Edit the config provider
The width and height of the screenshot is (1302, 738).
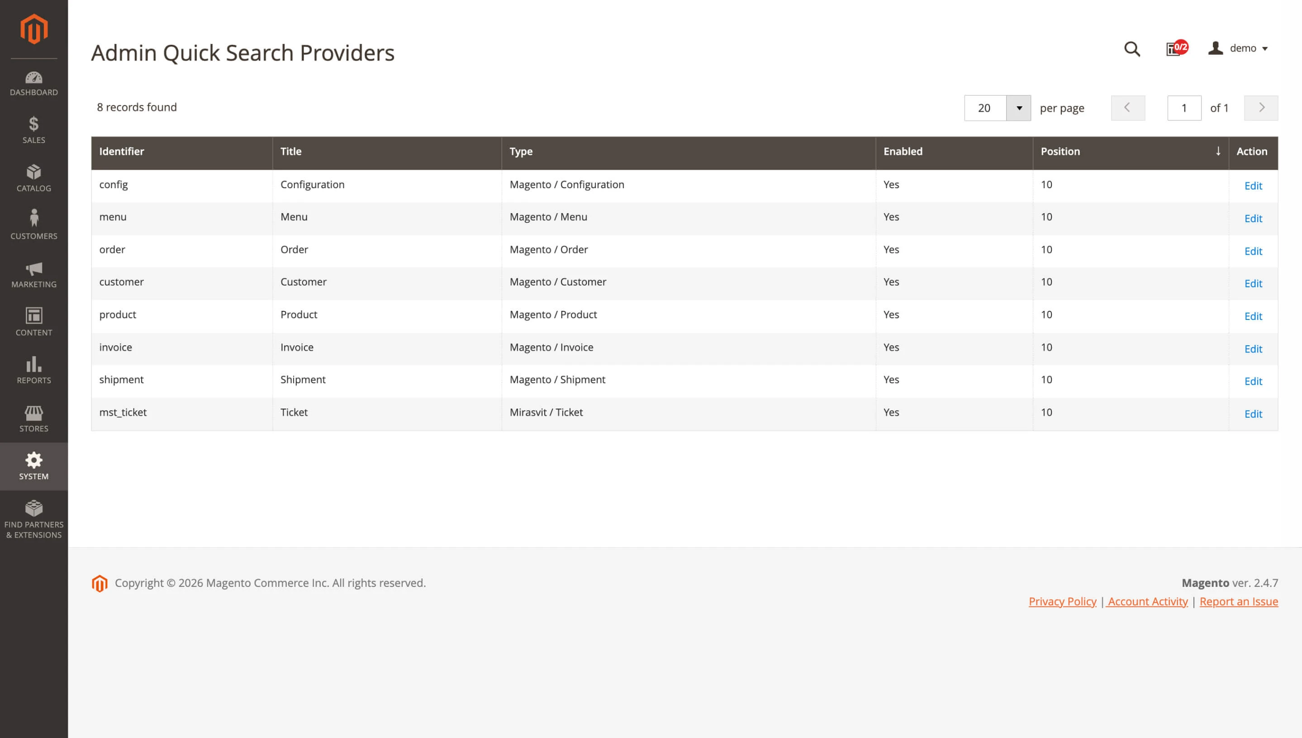[1253, 186]
